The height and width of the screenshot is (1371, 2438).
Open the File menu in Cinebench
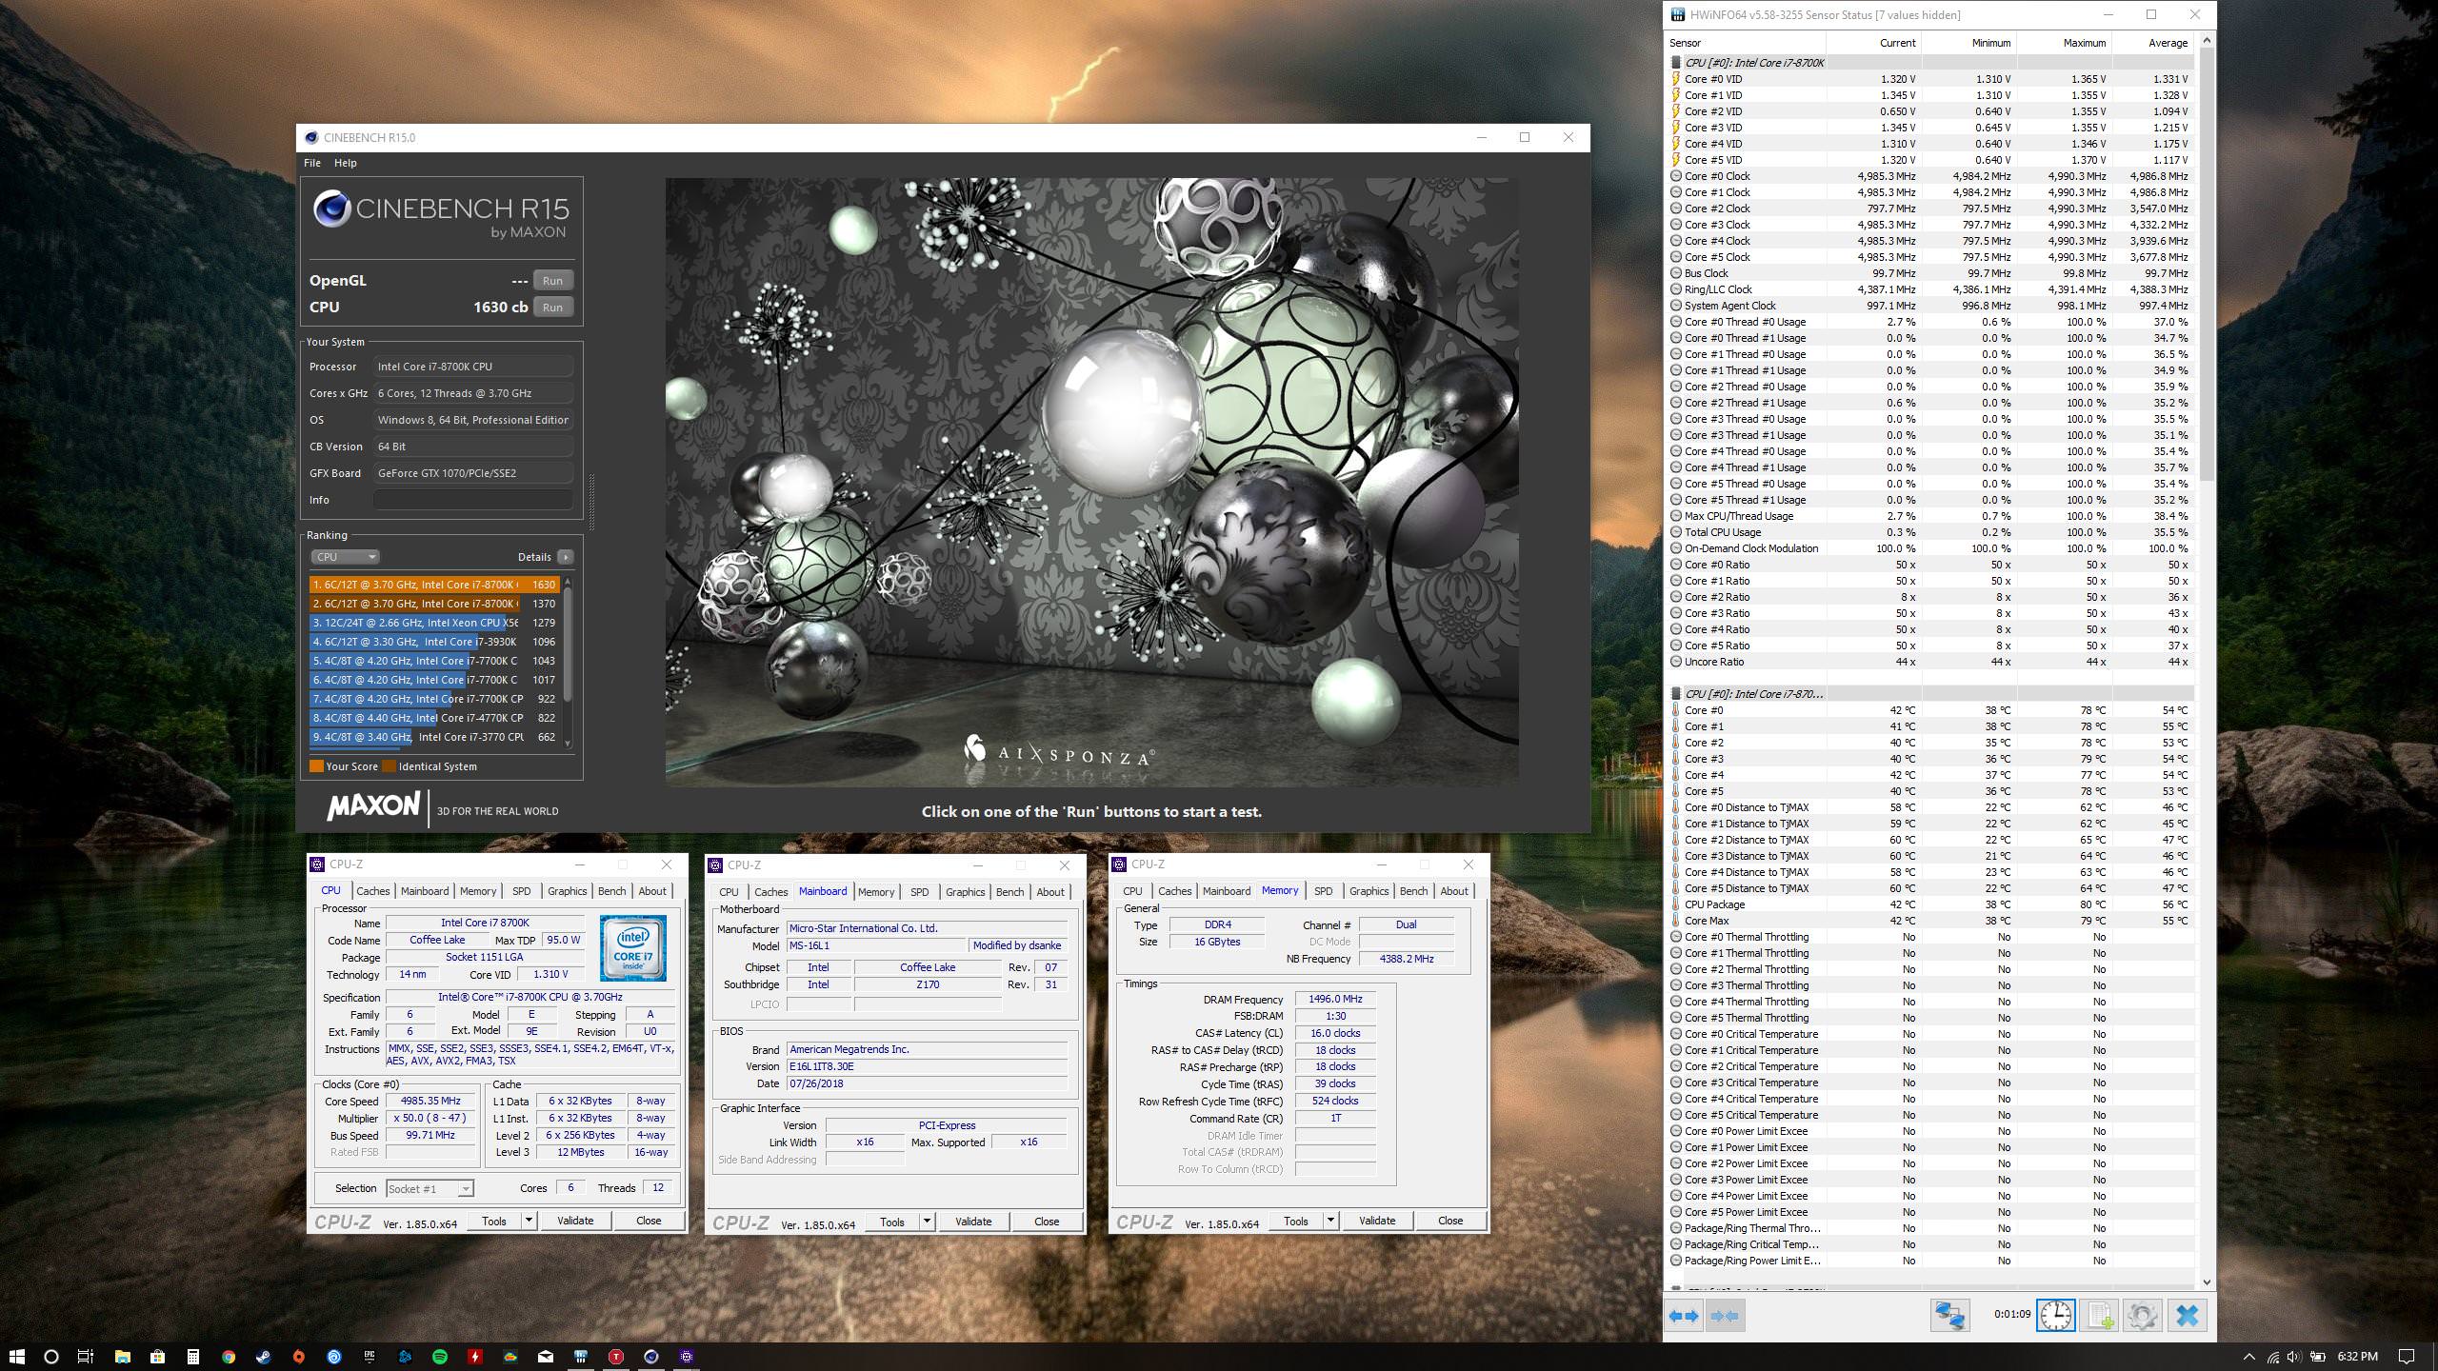pyautogui.click(x=311, y=163)
